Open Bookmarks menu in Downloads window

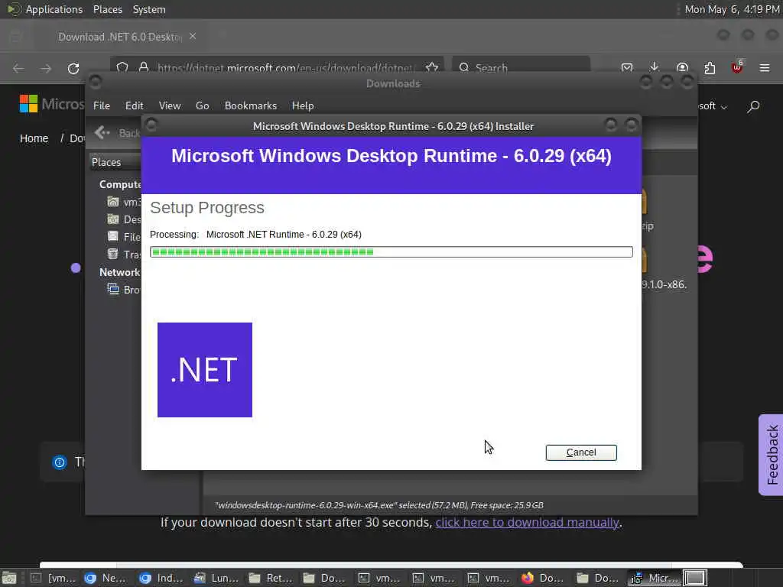coord(251,105)
